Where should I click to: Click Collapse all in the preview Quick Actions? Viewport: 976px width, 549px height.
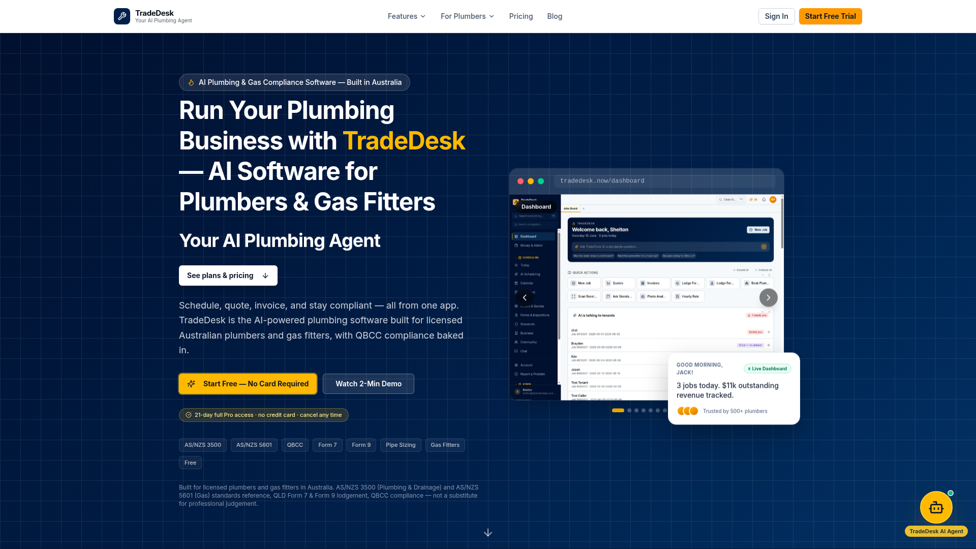(764, 270)
